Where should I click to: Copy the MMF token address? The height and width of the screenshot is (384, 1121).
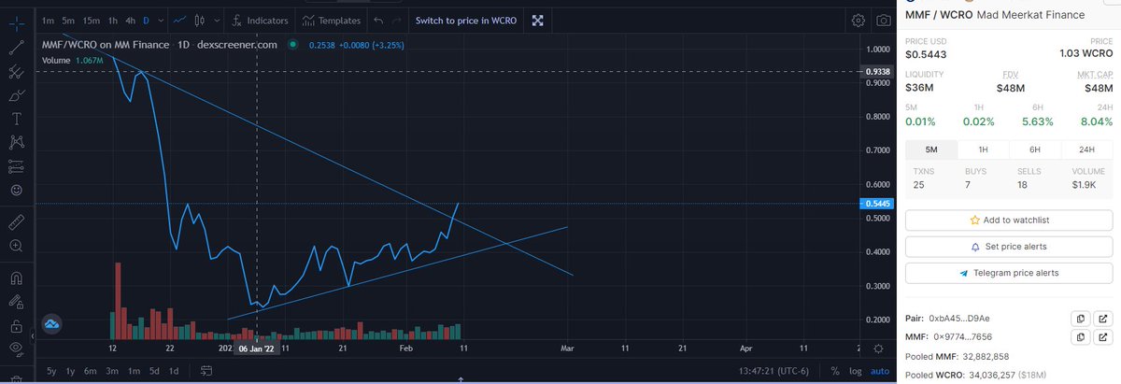(x=1079, y=336)
